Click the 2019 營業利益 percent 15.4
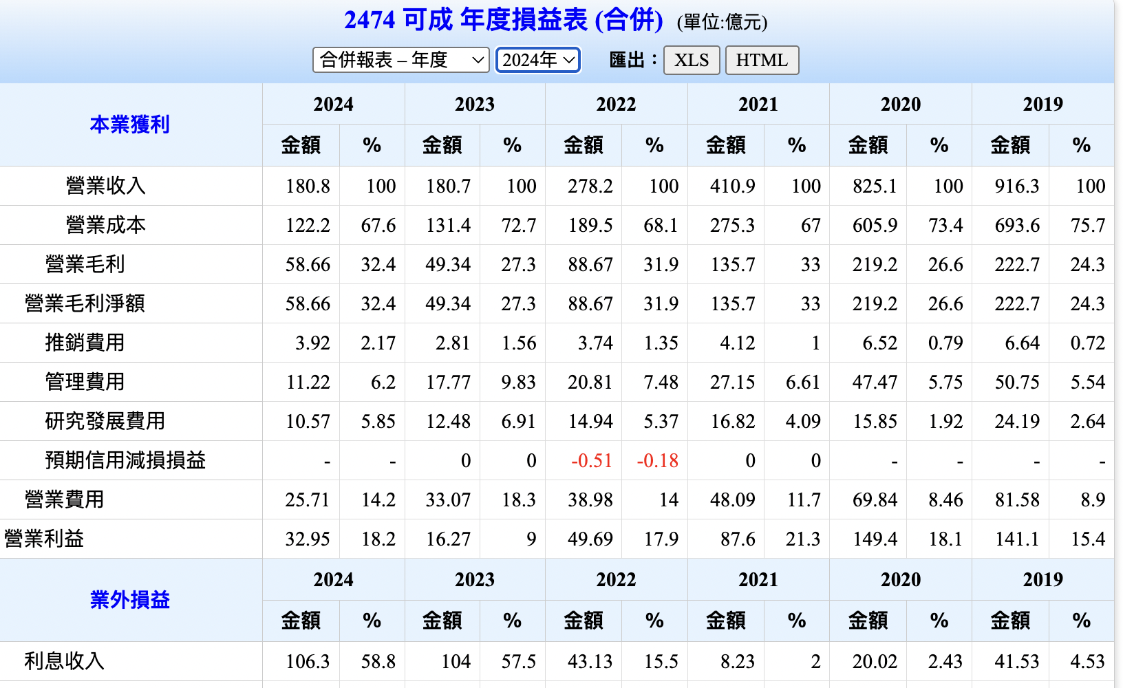Image resolution: width=1123 pixels, height=688 pixels. pos(1088,539)
